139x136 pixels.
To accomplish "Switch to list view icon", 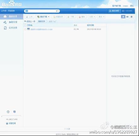I will [x=123, y=17].
